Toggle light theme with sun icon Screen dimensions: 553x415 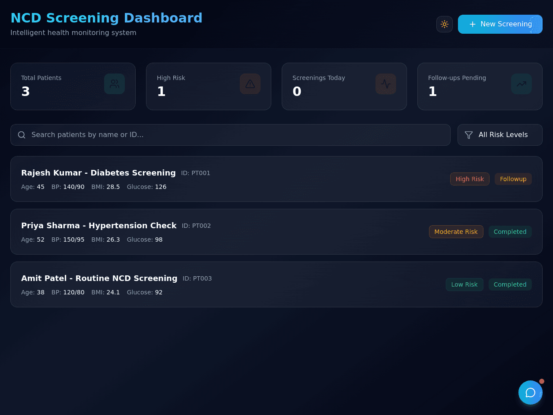pyautogui.click(x=445, y=24)
